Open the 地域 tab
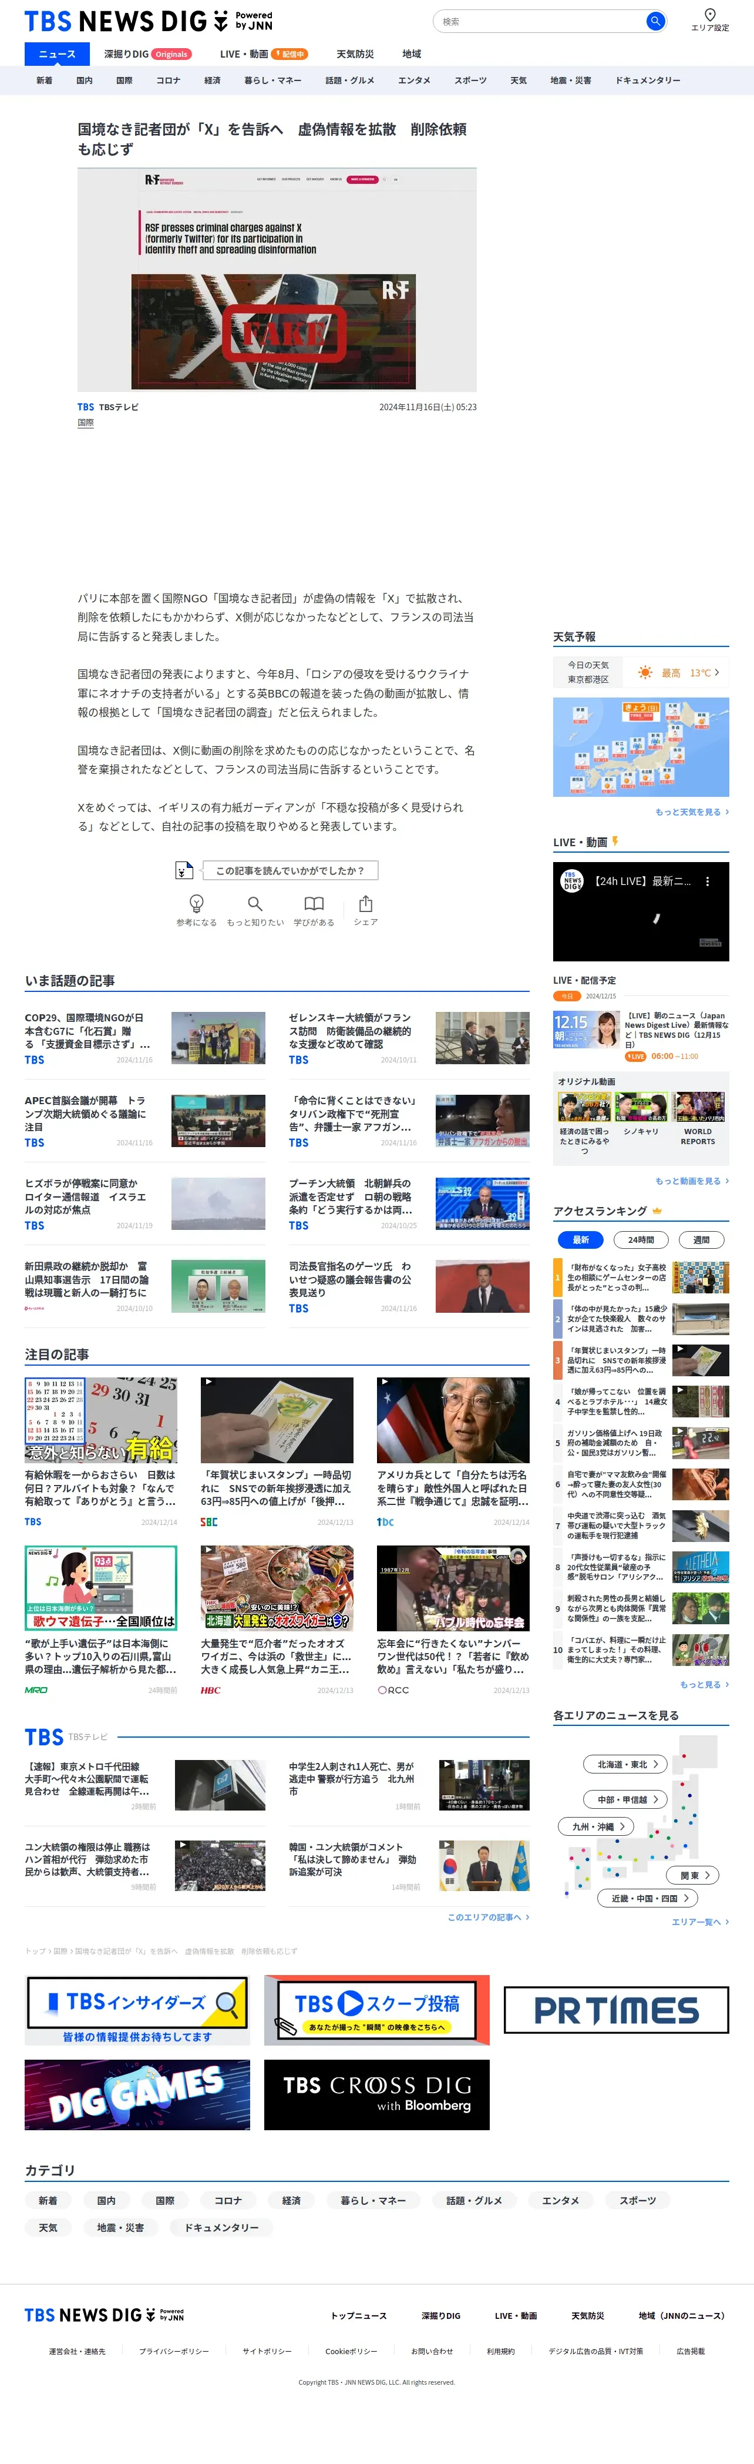Image resolution: width=754 pixels, height=2464 pixels. click(x=411, y=55)
